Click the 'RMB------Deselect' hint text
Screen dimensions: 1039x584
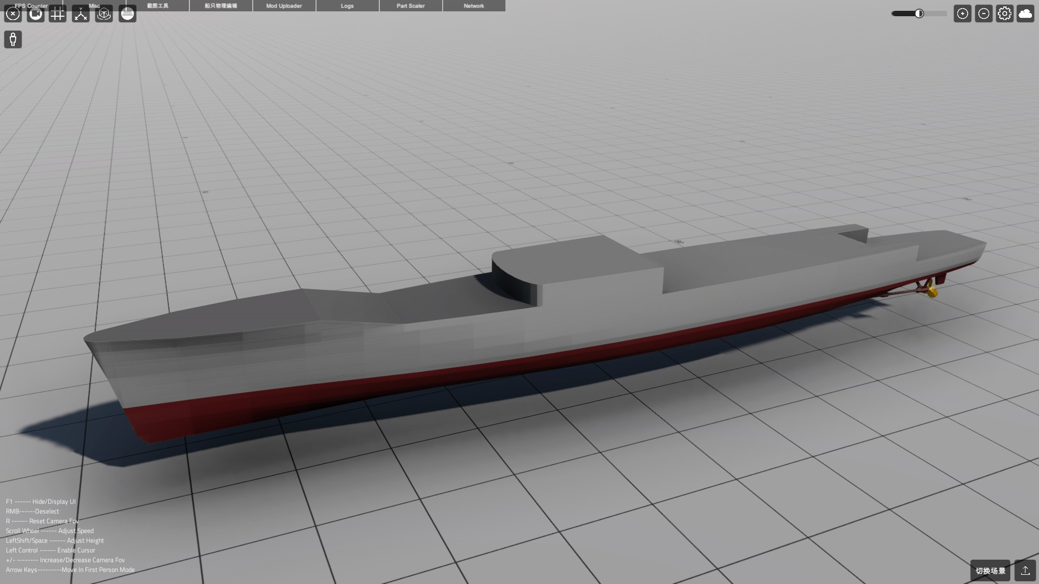click(32, 512)
